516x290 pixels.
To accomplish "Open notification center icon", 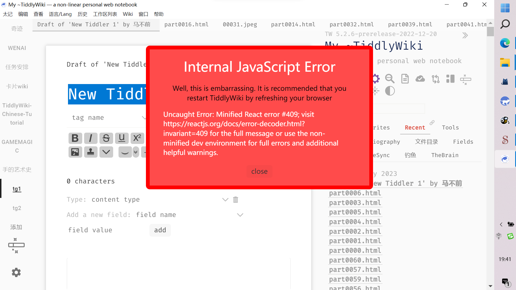I will [x=505, y=282].
